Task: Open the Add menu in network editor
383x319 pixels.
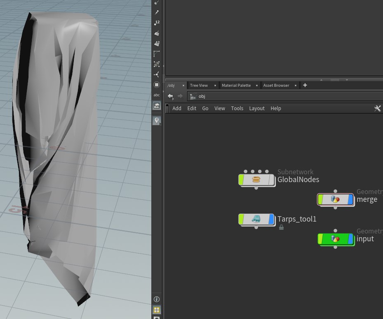Action: (177, 109)
